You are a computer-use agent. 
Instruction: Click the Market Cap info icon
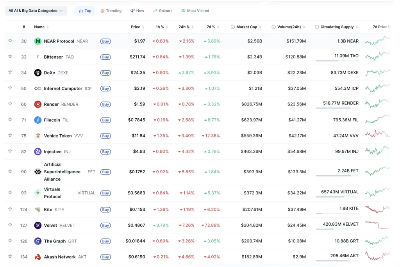coord(233,27)
